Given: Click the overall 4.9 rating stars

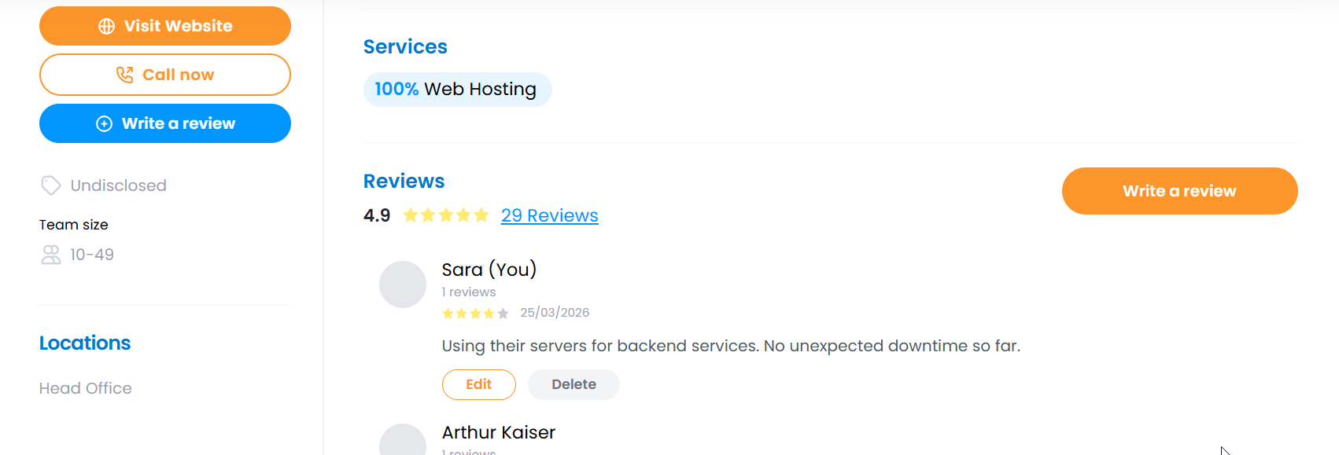Looking at the screenshot, I should point(445,215).
